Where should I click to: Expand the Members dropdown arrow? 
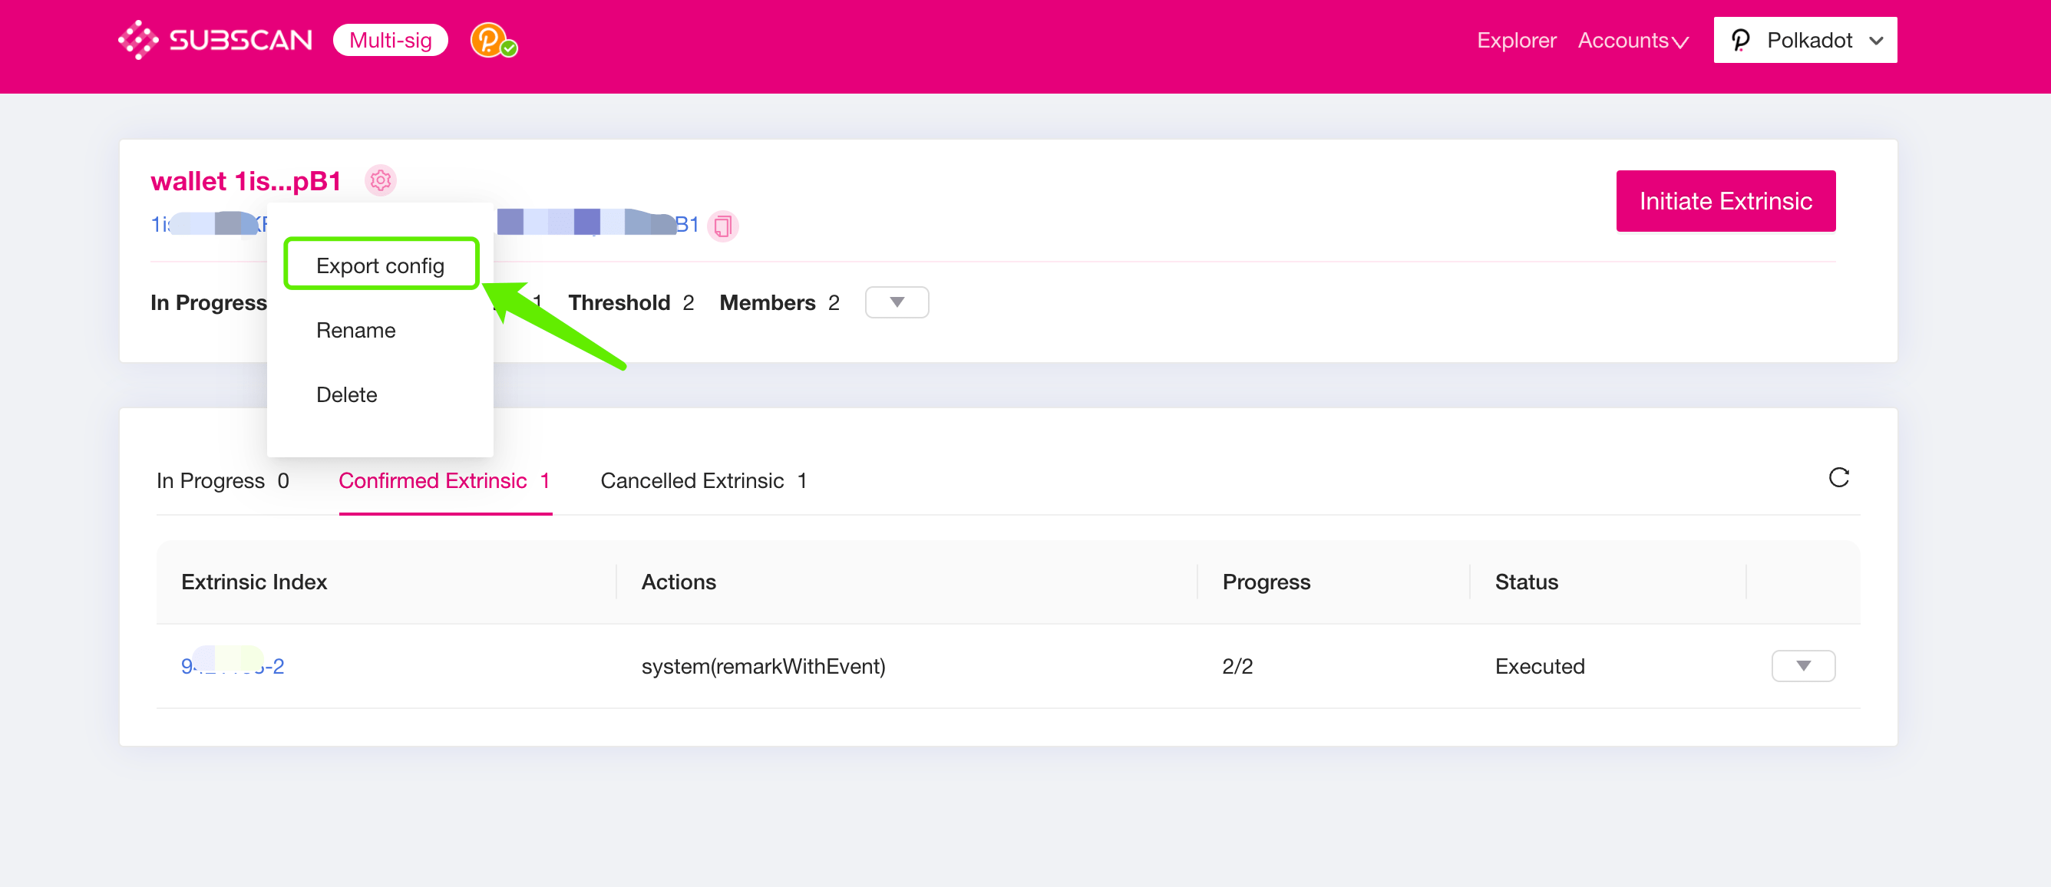click(x=897, y=302)
